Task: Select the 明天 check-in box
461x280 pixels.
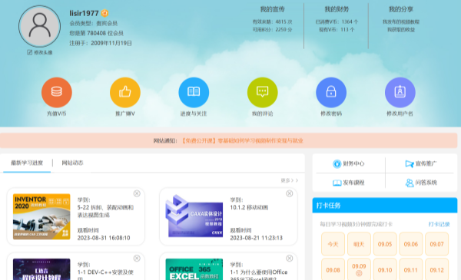Action: tap(359, 244)
